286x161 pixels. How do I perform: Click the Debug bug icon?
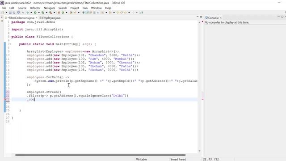point(27,13)
